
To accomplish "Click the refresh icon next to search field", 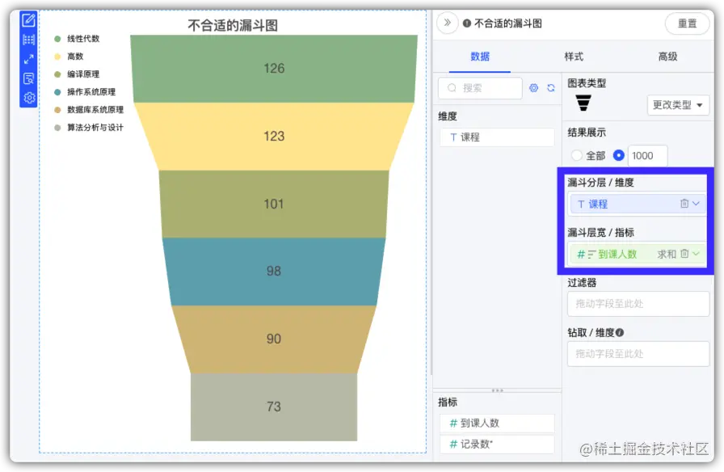I will tap(552, 86).
